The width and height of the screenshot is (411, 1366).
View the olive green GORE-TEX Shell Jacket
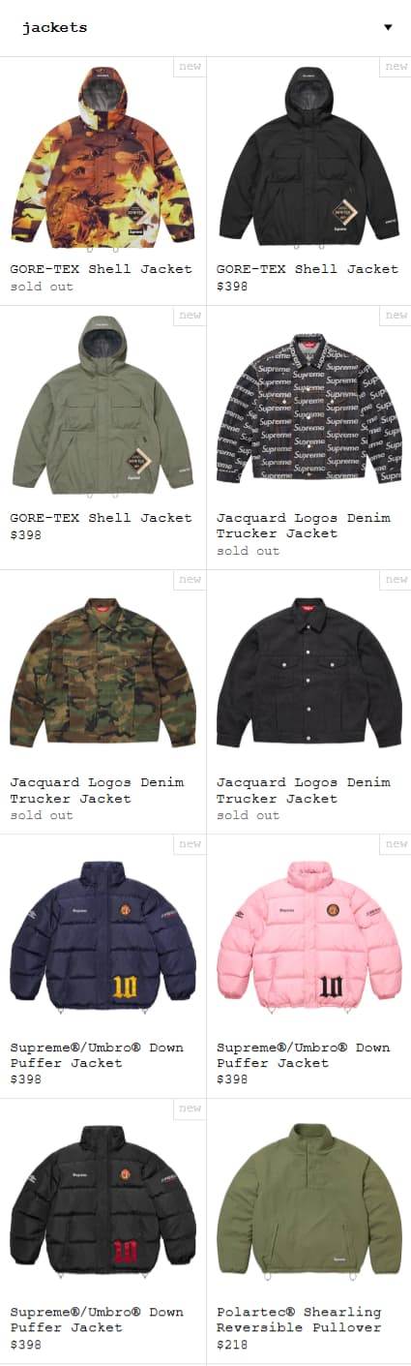click(103, 406)
